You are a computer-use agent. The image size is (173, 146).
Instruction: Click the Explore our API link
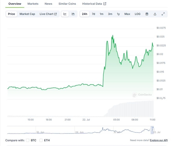click(159, 140)
